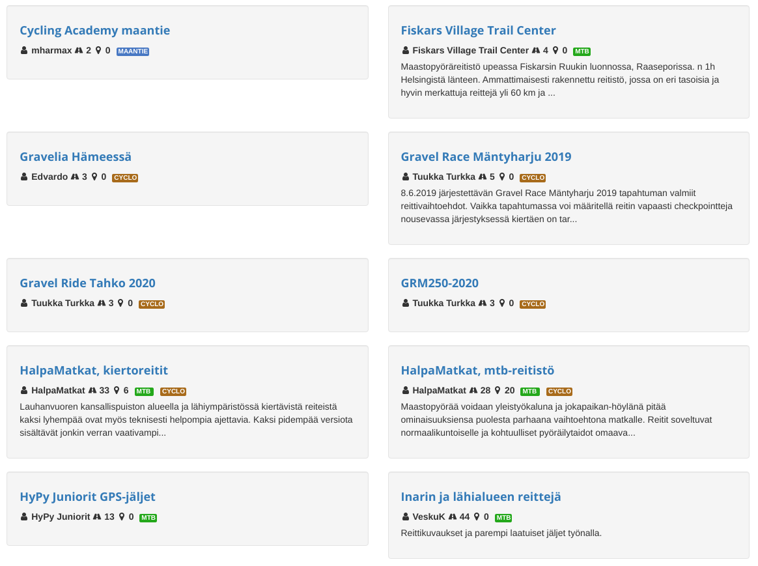Click the CYCLO tag on HalpaMatkat, kiertoreitit
The height and width of the screenshot is (566, 758).
(173, 391)
